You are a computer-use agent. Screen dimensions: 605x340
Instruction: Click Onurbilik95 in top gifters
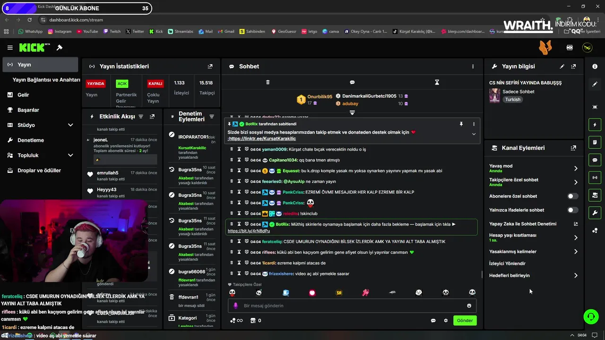[x=320, y=96]
